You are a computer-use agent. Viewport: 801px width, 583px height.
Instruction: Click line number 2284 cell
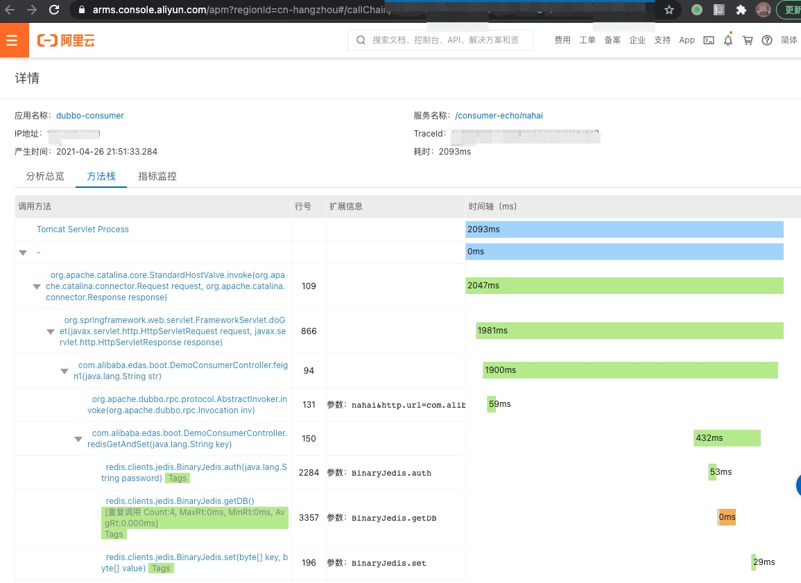tap(309, 473)
